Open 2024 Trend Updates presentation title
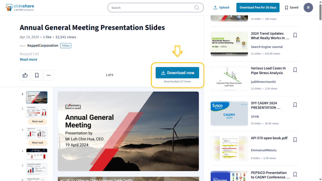Screen dimensions: 322x181 coord(270,36)
